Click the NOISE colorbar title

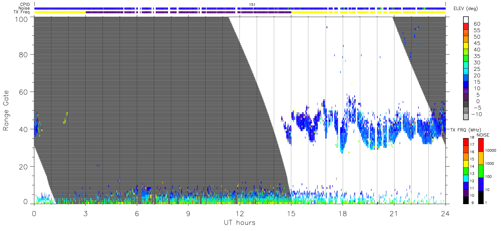(x=483, y=135)
